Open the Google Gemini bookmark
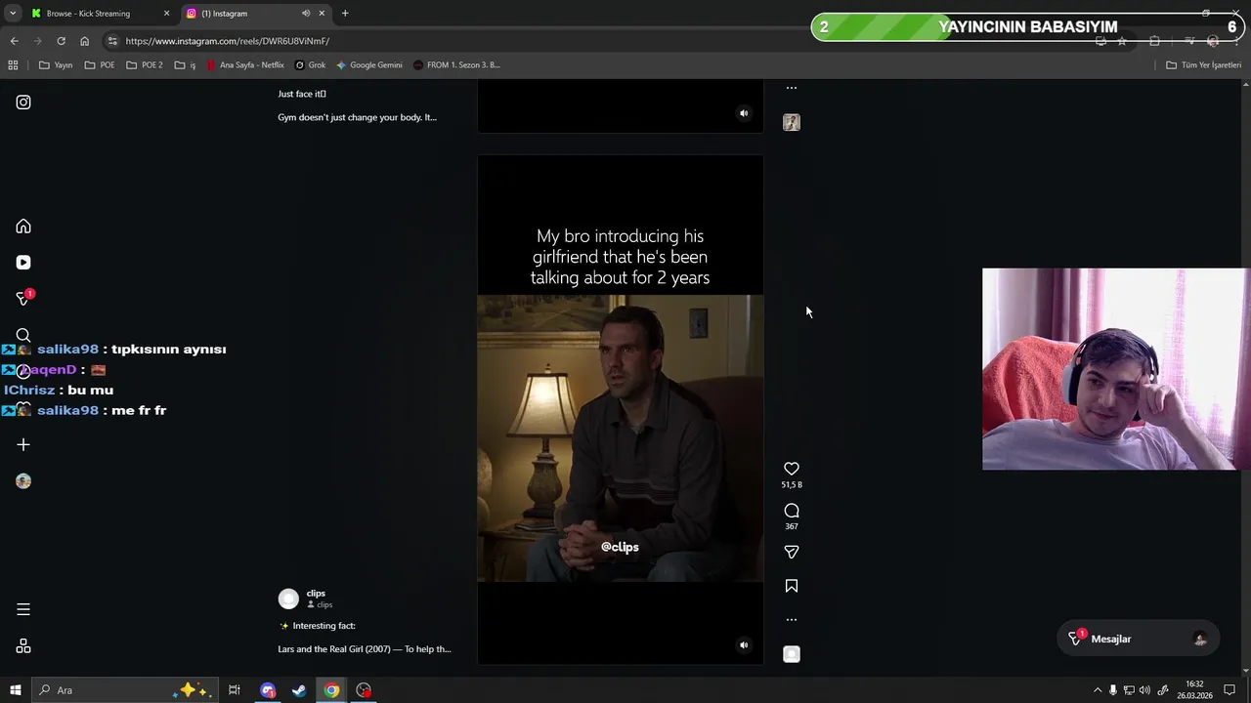This screenshot has height=703, width=1251. point(369,65)
